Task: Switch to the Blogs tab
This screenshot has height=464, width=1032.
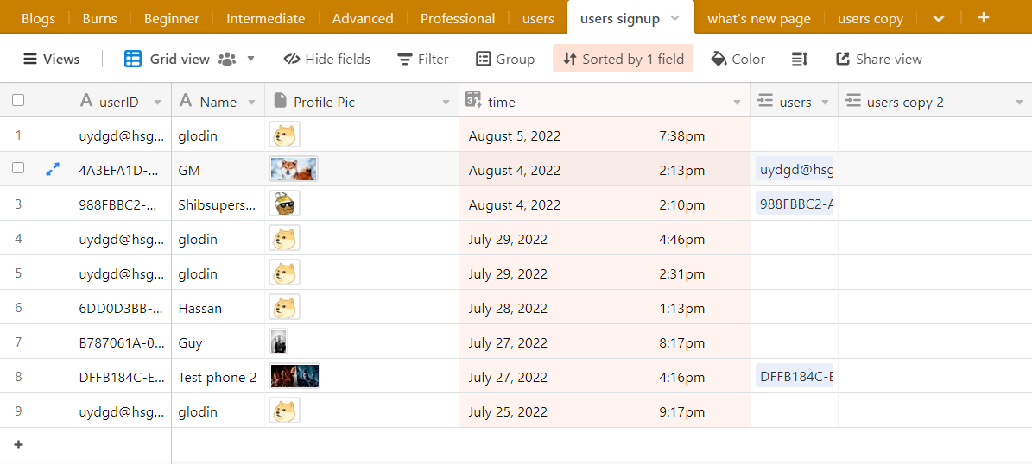Action: (x=38, y=19)
